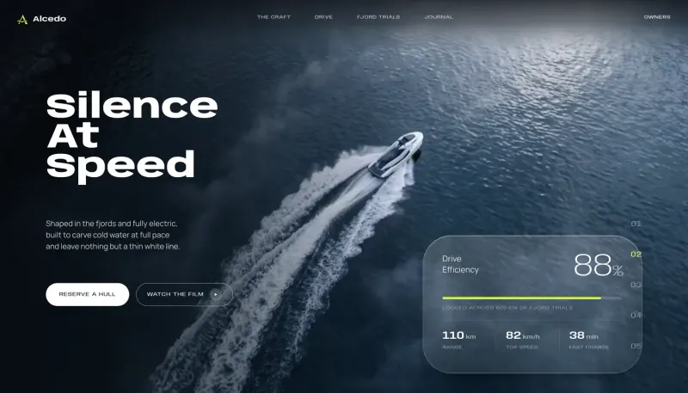This screenshot has height=393, width=688.
Task: Jump to slide 04 indicator
Action: pyautogui.click(x=636, y=315)
